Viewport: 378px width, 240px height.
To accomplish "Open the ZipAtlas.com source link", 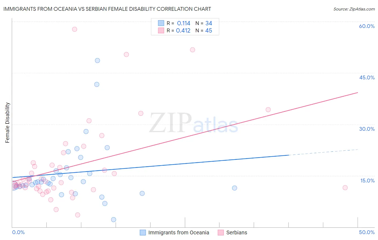I will [354, 9].
